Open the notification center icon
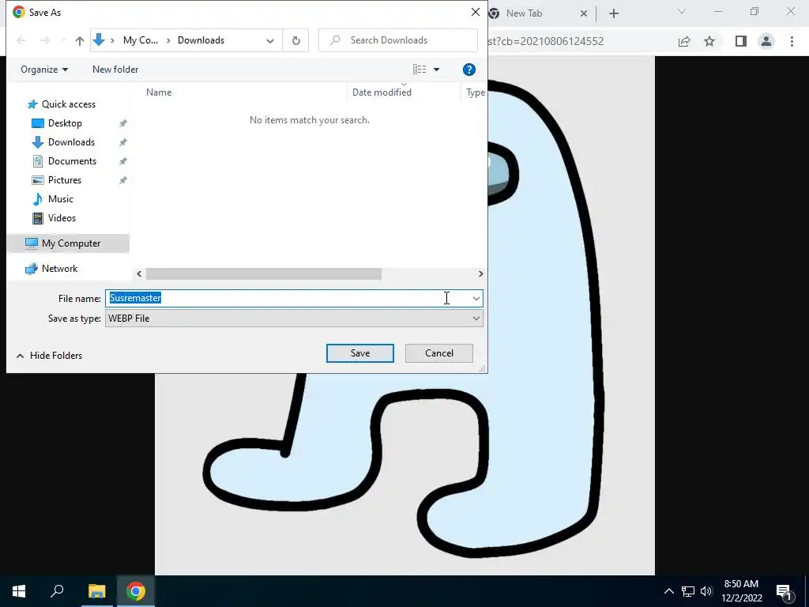 click(785, 591)
